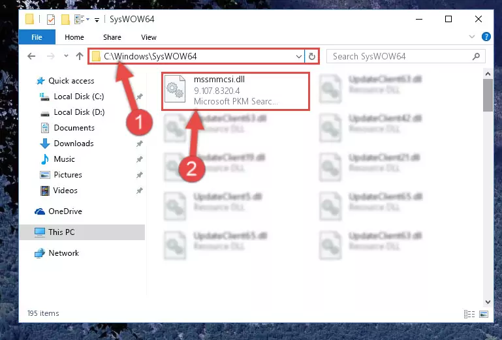Click the Forward navigation arrow
This screenshot has height=340, width=502.
coord(50,56)
